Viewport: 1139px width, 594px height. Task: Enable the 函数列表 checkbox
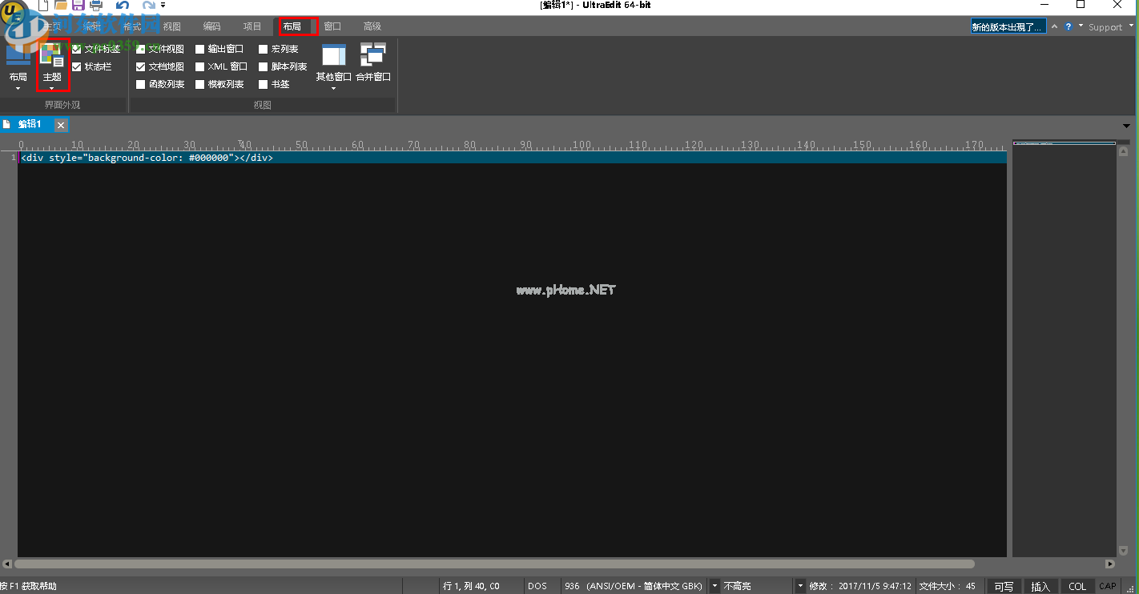pos(141,84)
